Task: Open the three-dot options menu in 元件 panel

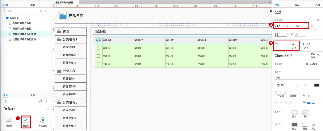Action: click(x=47, y=101)
